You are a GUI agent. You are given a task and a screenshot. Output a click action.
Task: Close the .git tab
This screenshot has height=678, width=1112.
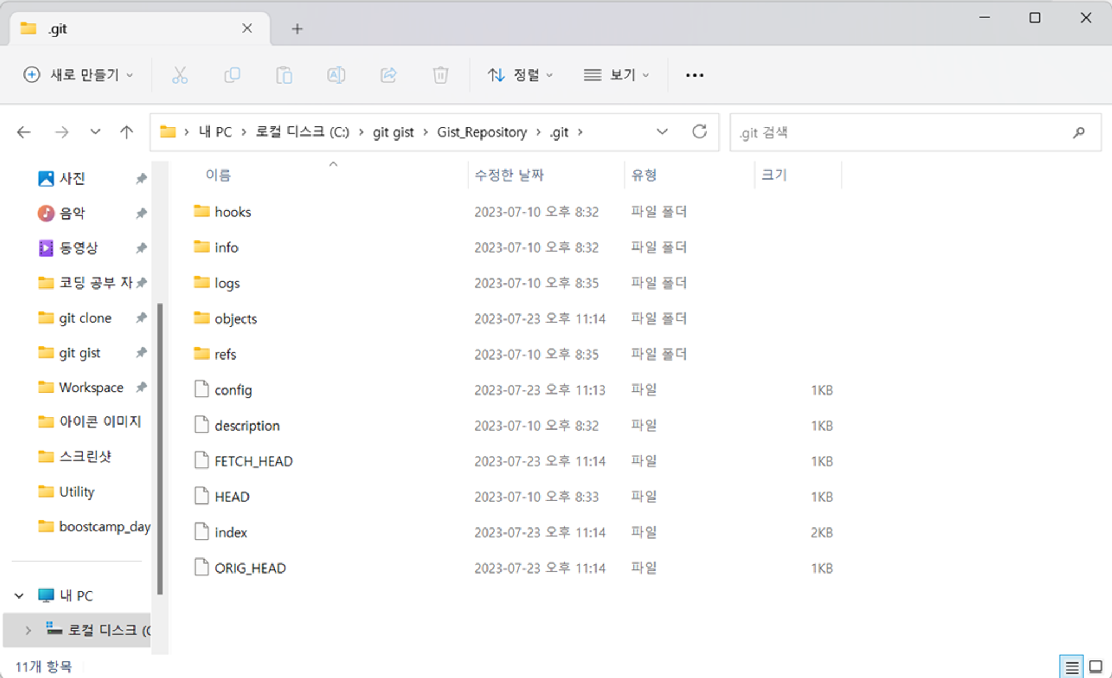point(247,28)
